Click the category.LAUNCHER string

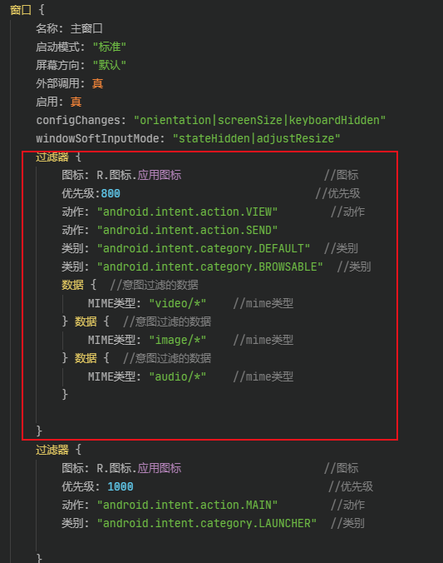206,523
